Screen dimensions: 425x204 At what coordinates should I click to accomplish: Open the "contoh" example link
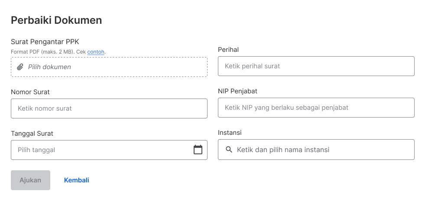point(96,52)
